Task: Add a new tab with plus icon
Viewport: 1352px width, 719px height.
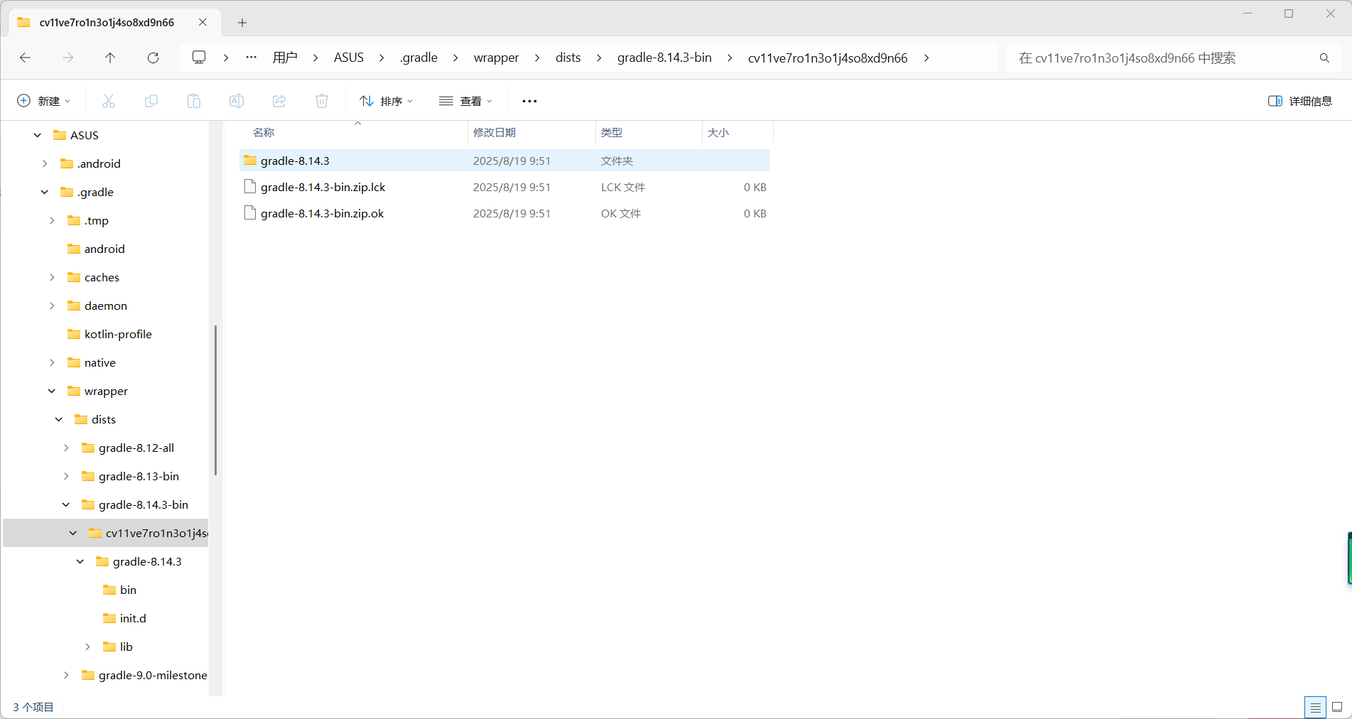Action: [242, 23]
